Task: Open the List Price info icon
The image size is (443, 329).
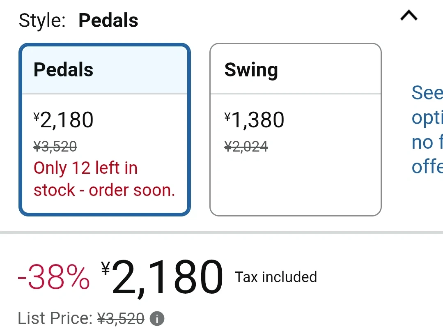Action: pyautogui.click(x=157, y=318)
